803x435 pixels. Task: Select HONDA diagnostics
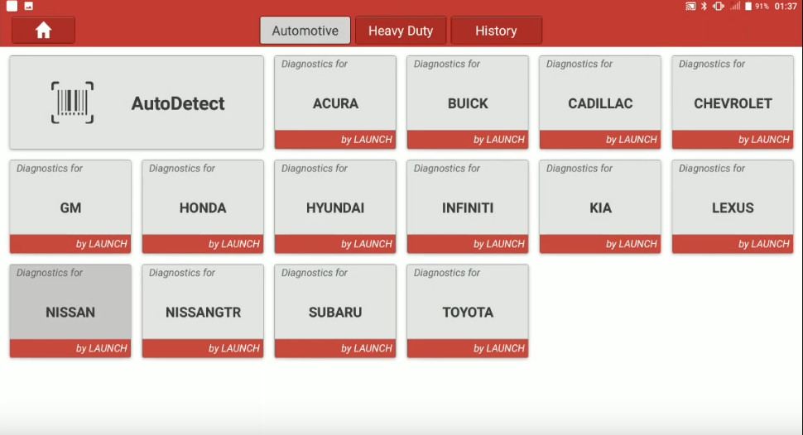click(203, 207)
